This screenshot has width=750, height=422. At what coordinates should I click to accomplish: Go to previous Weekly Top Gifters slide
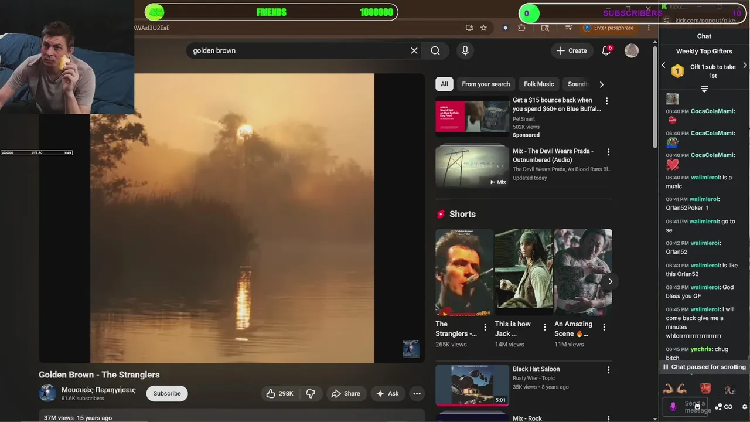[663, 65]
